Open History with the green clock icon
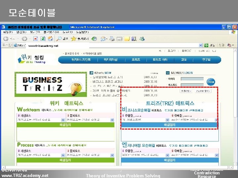This screenshot has width=238, height=178. click(x=94, y=39)
